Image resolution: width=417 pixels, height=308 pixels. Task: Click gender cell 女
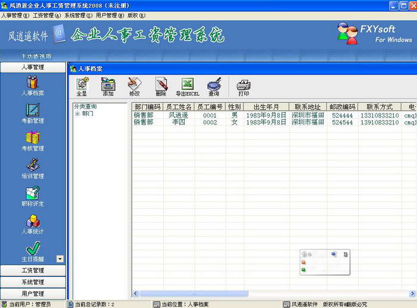[234, 122]
